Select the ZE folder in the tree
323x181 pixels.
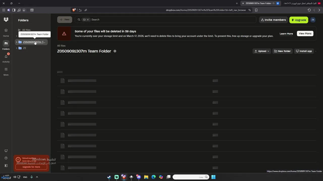point(24,48)
